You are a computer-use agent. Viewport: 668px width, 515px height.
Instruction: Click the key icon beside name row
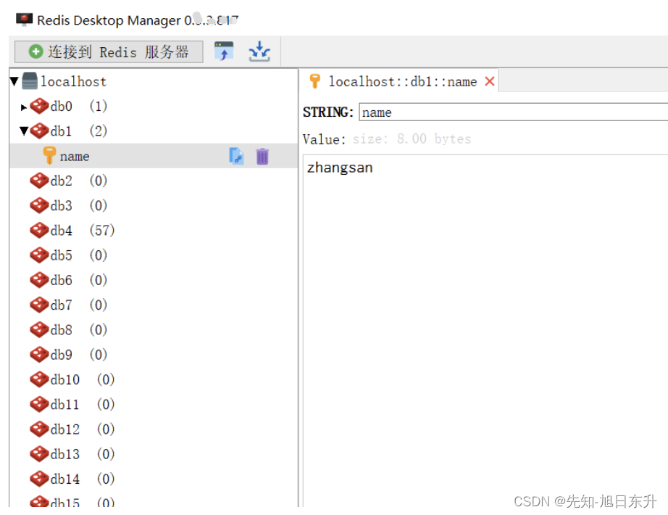tap(49, 155)
